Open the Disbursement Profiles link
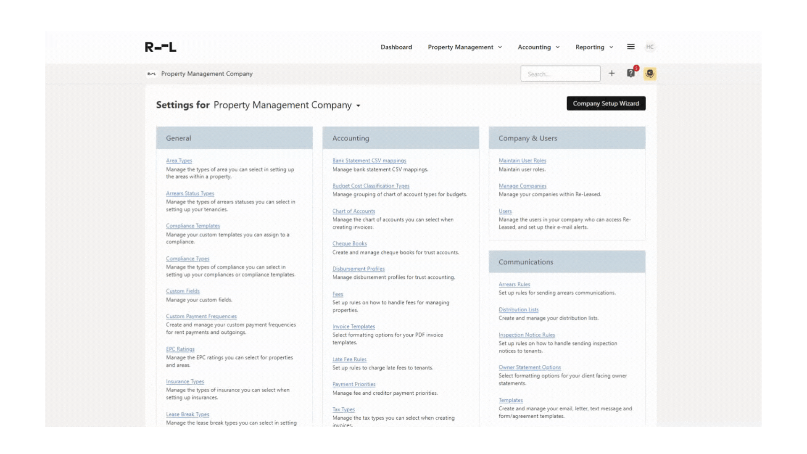807x454 pixels. coord(358,269)
